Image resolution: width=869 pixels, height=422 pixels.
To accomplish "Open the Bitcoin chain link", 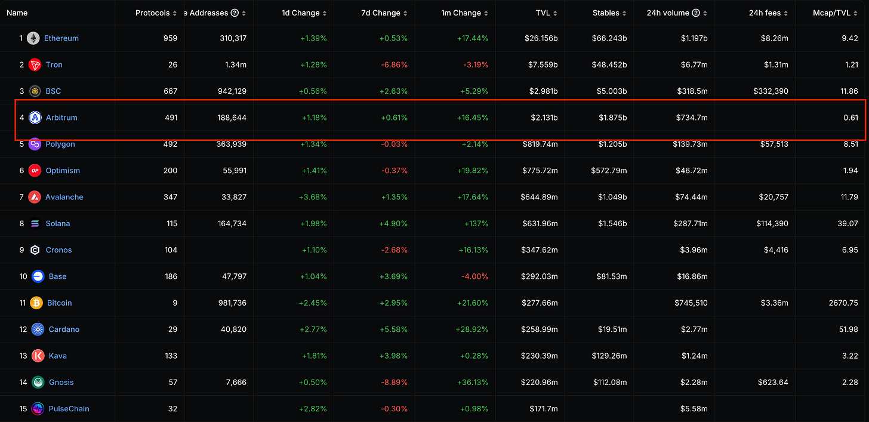I will click(60, 303).
